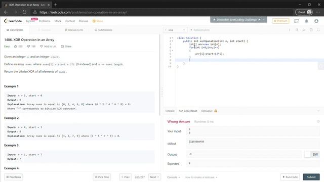Click the problem title 1486. XOR Operation
This screenshot has width=324, height=182.
(x=29, y=40)
